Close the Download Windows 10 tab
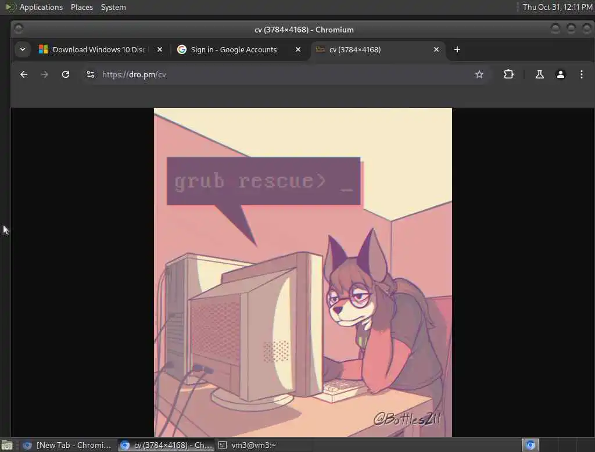Viewport: 595px width, 452px height. click(160, 50)
